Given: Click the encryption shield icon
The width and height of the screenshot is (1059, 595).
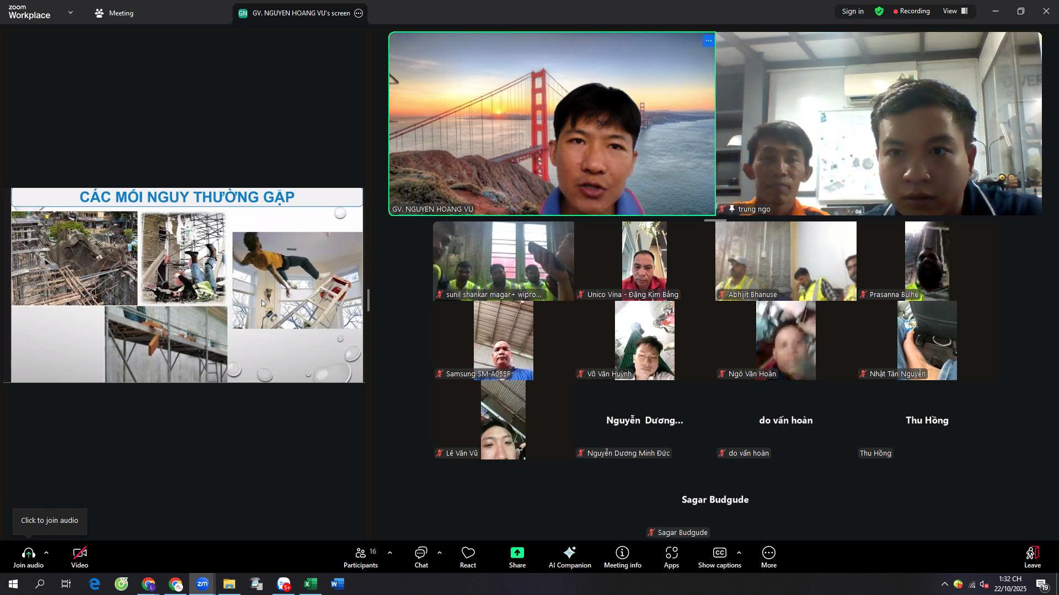Looking at the screenshot, I should pos(879,12).
